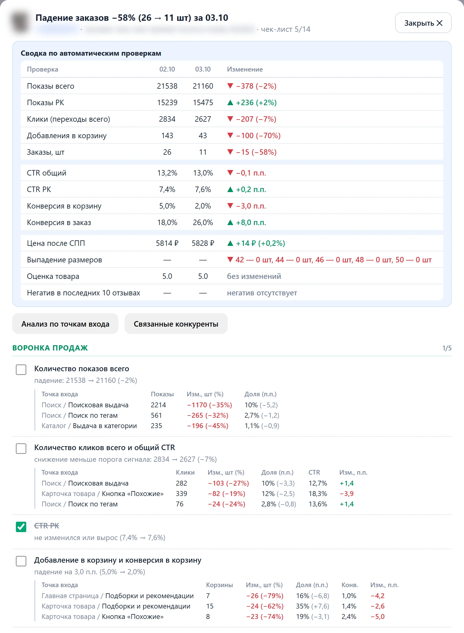
Task: Click the не изменился или вырос note
Action: click(x=100, y=538)
